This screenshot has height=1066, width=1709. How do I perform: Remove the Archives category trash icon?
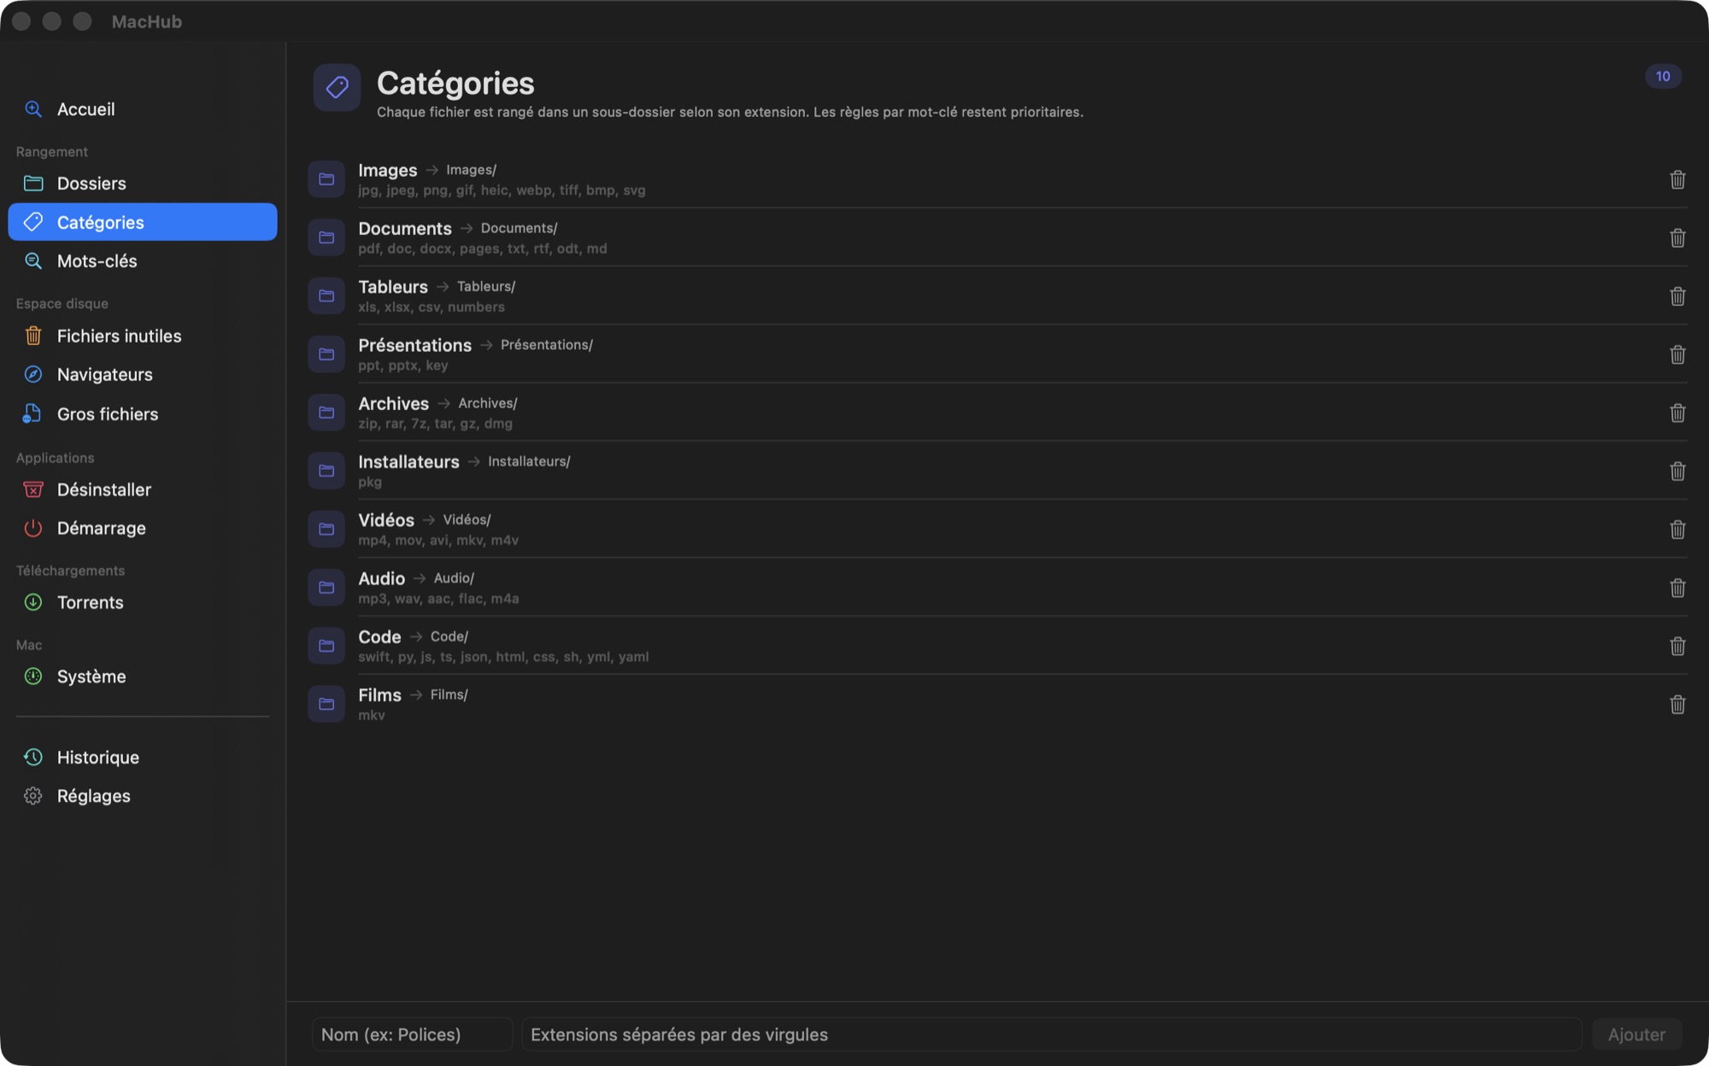tap(1677, 413)
